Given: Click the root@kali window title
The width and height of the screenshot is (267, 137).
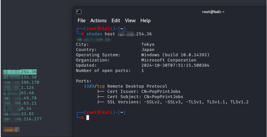Looking at the screenshot, I should [x=213, y=12].
